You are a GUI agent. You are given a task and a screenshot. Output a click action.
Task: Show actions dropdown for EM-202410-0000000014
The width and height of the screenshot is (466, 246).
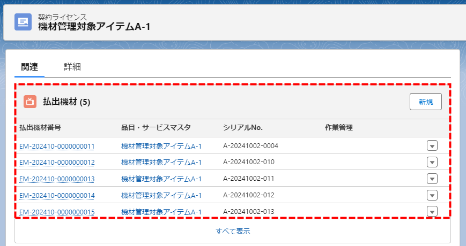432,195
